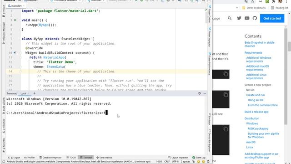Open the Event Log
The height and width of the screenshot is (164, 291).
point(199,158)
